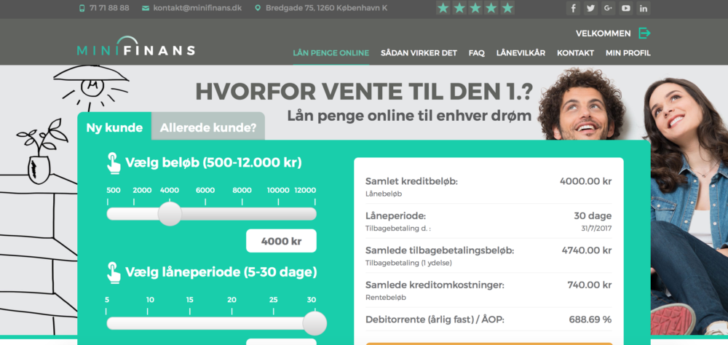728x345 pixels.
Task: Click the Velkommen login link
Action: pyautogui.click(x=603, y=33)
